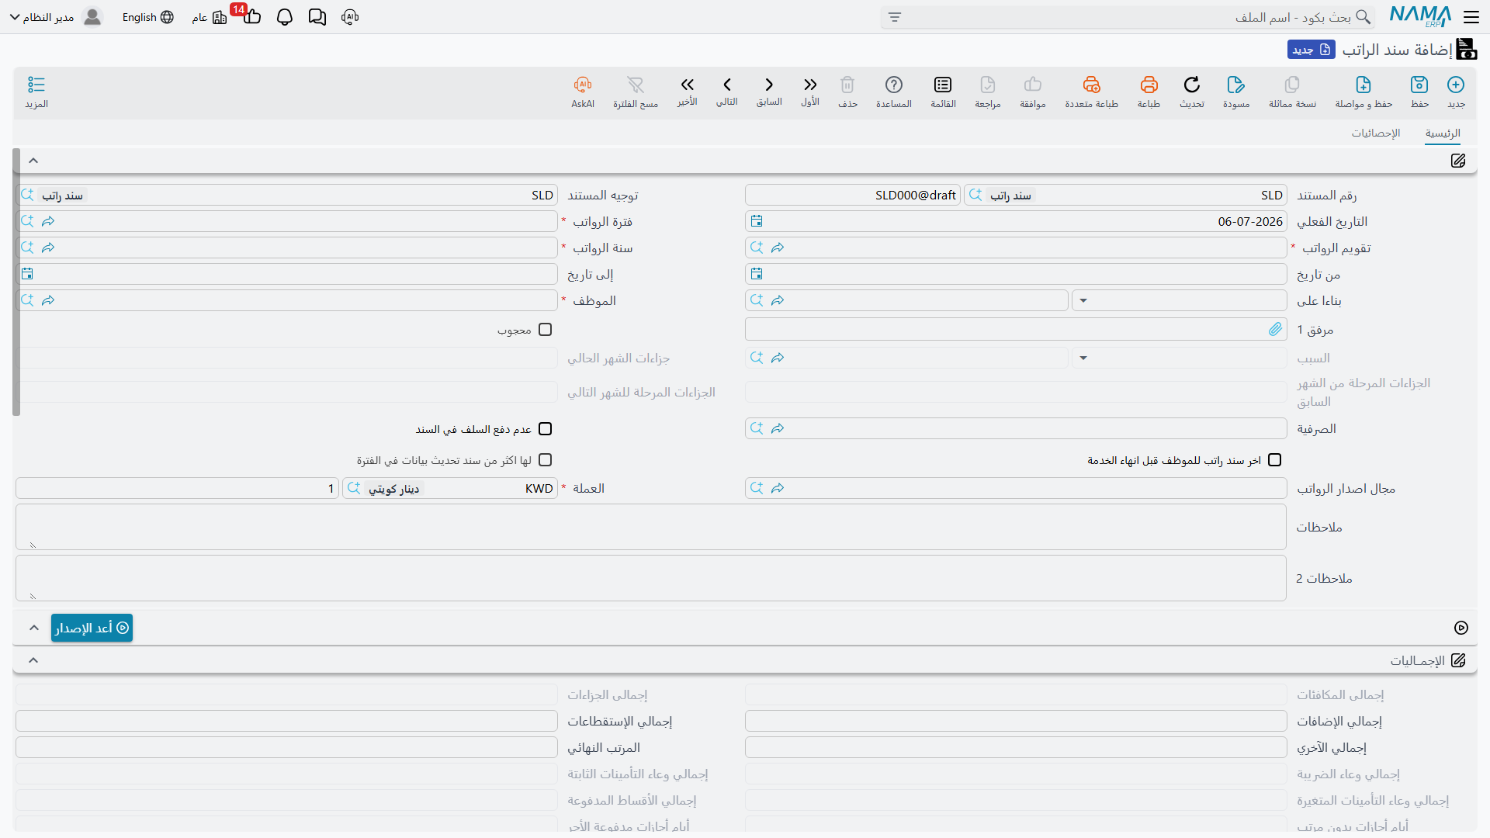Click the play icon in reissue section
The height and width of the screenshot is (838, 1490).
pyautogui.click(x=1461, y=628)
